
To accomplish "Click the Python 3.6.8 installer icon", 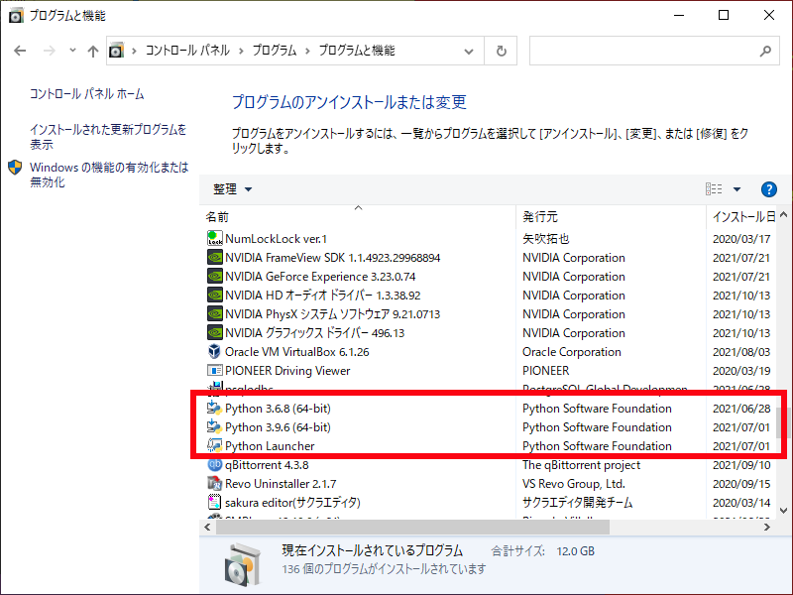I will tap(215, 408).
